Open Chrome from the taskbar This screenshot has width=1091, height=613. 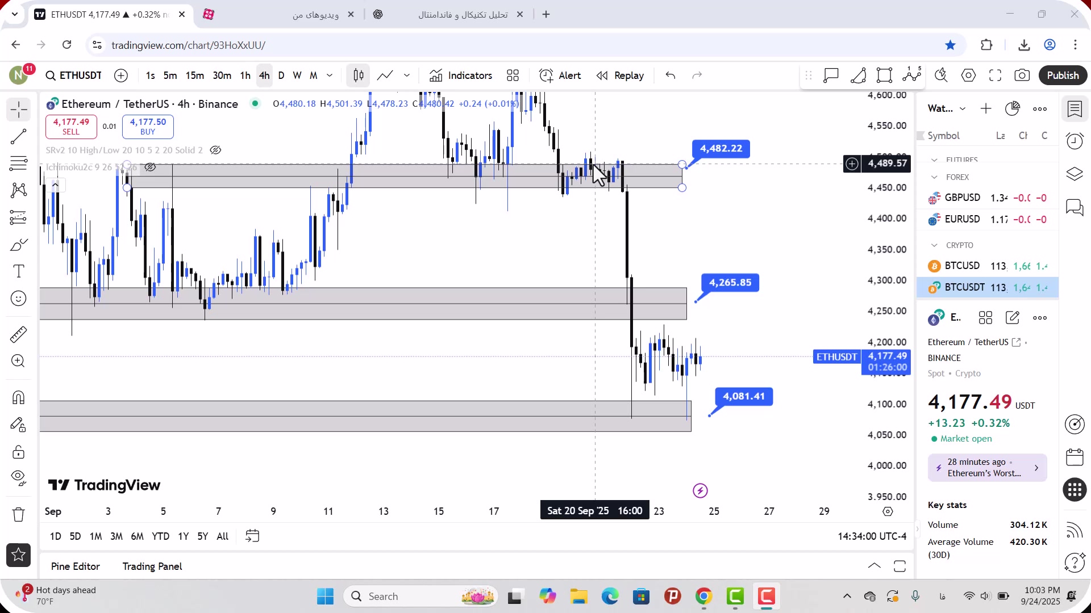pyautogui.click(x=703, y=597)
